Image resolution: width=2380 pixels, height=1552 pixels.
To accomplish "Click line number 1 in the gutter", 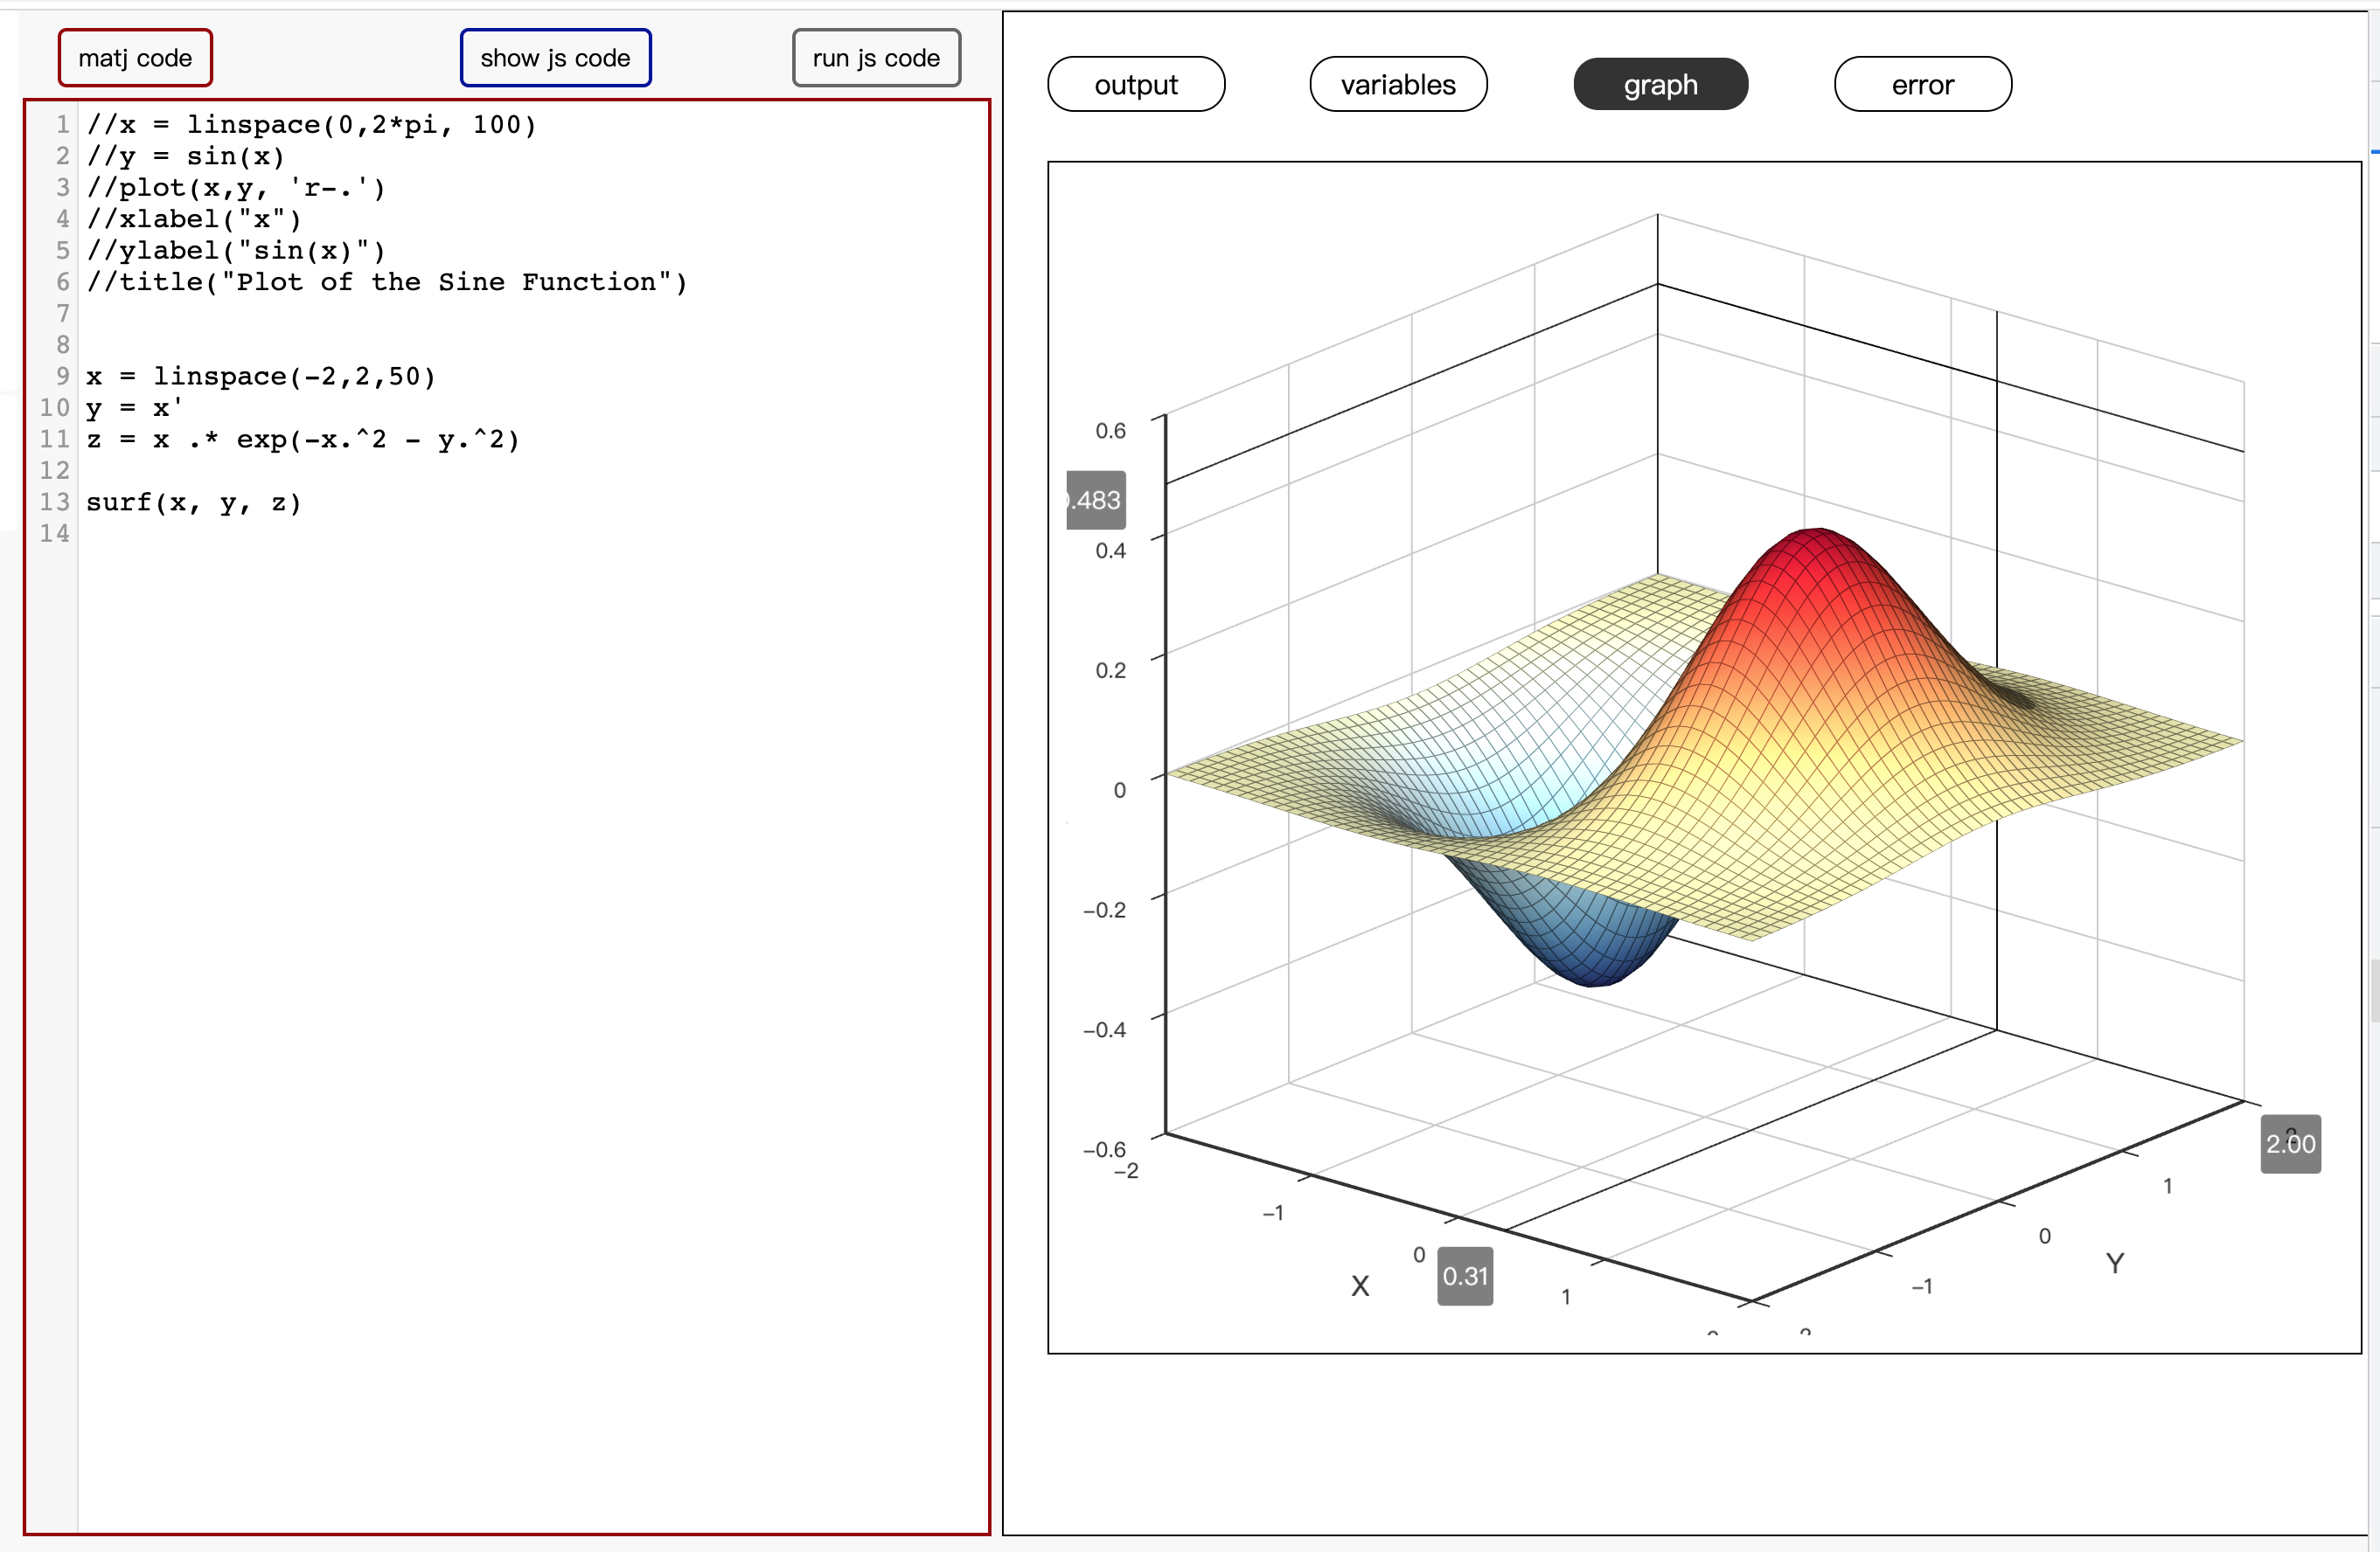I will click(x=62, y=124).
